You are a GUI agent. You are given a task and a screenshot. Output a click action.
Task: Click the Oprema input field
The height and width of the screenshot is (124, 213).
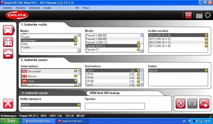click(x=115, y=106)
